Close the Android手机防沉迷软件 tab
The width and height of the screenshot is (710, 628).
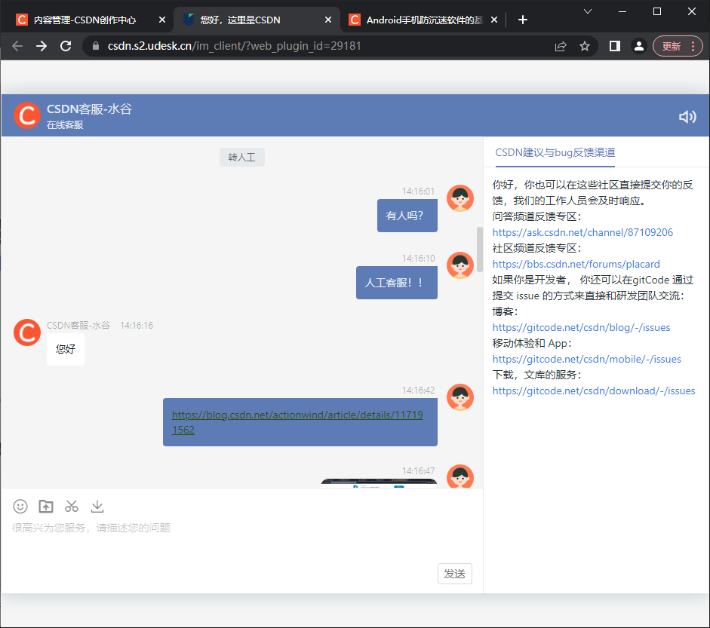tap(494, 20)
